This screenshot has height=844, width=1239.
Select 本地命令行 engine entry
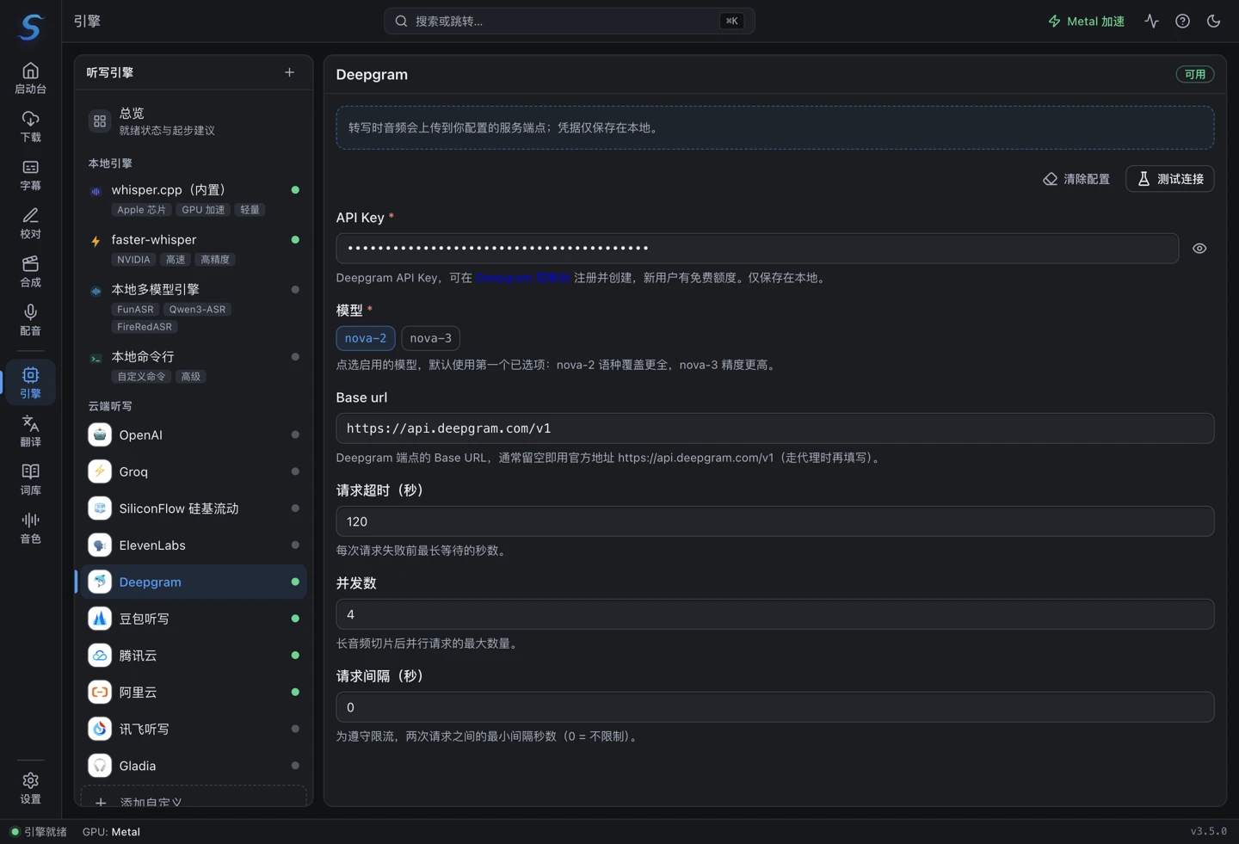click(x=193, y=366)
